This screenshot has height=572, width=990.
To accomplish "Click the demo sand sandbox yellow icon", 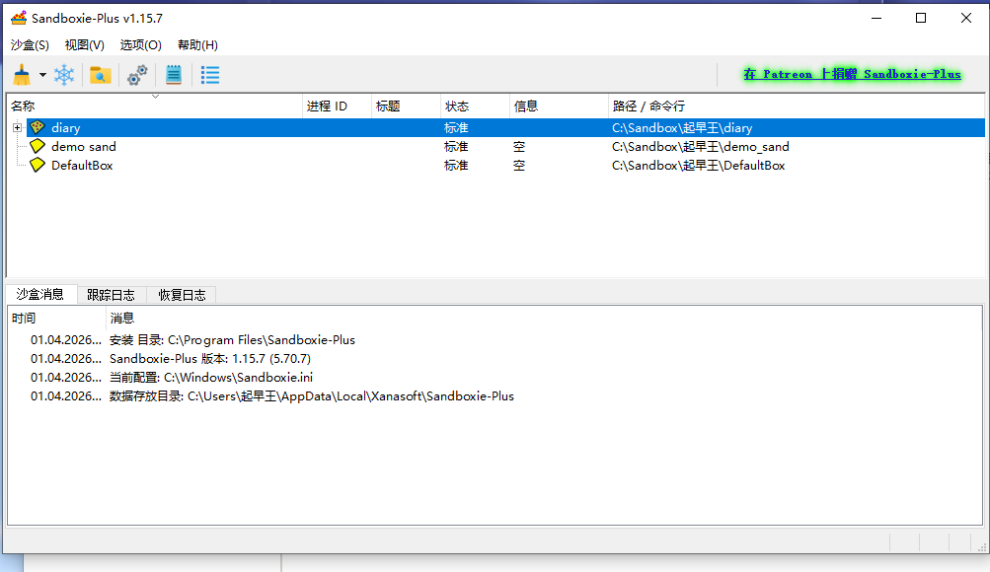I will [x=38, y=146].
